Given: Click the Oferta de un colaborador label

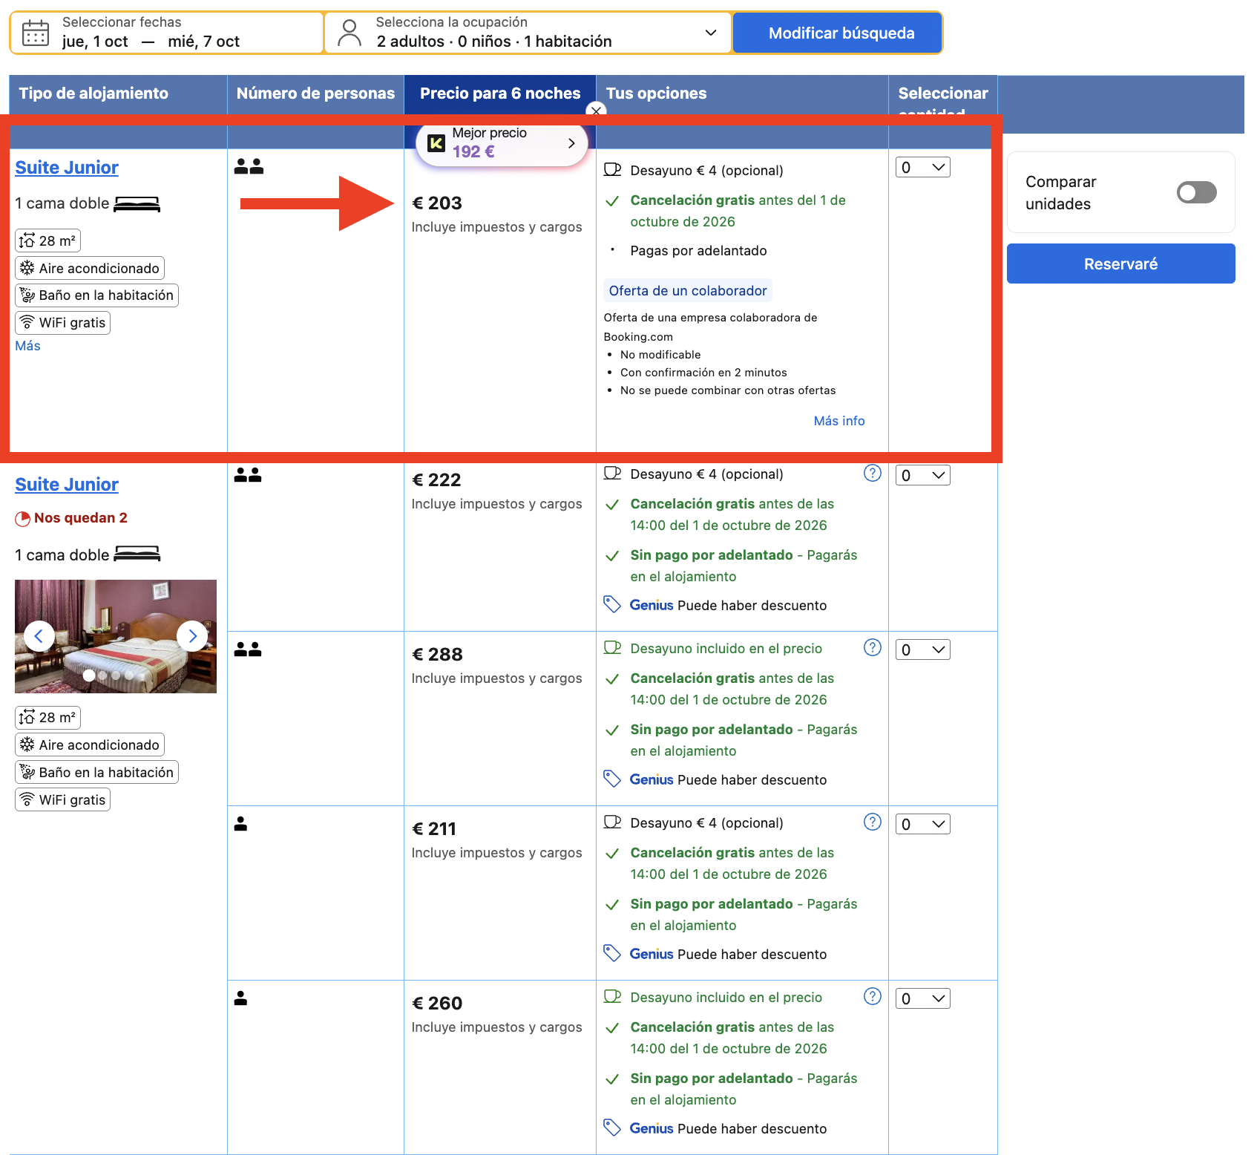Looking at the screenshot, I should point(688,290).
